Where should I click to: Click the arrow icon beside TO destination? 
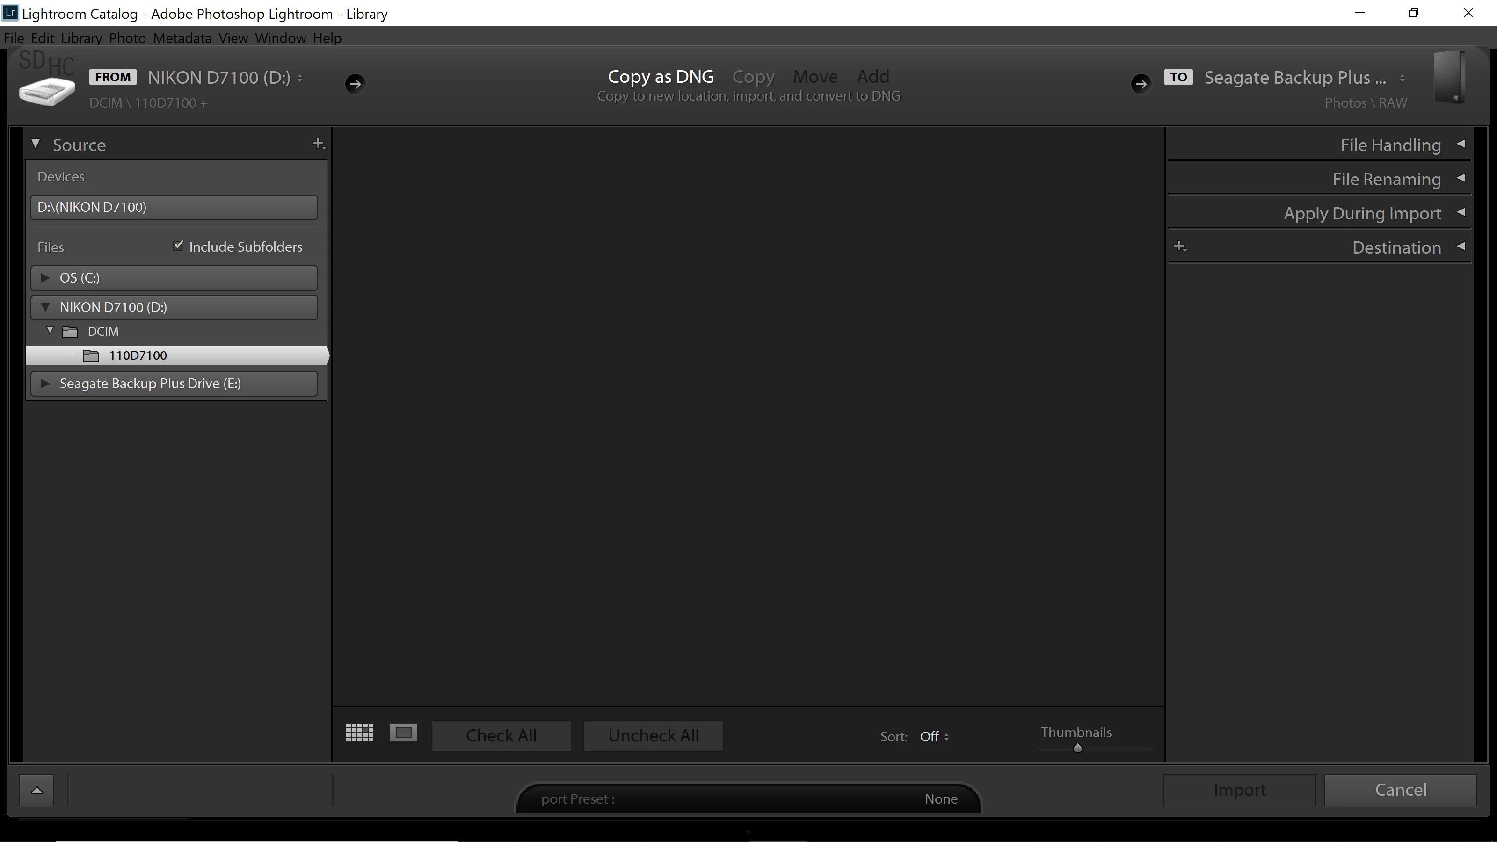1140,84
